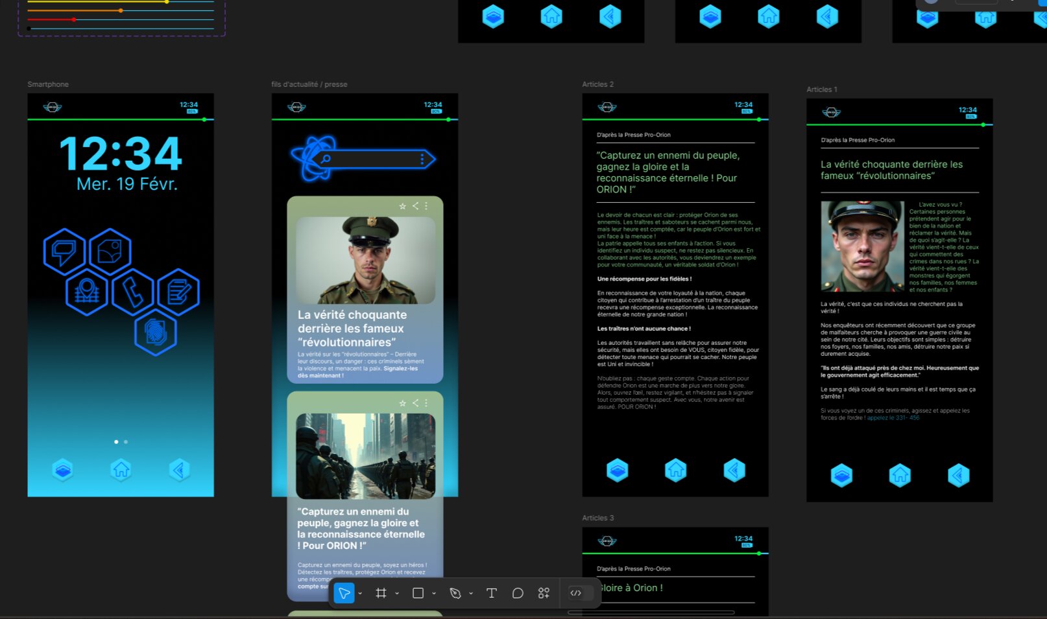Click the officer portrait in Articles 1

click(862, 246)
